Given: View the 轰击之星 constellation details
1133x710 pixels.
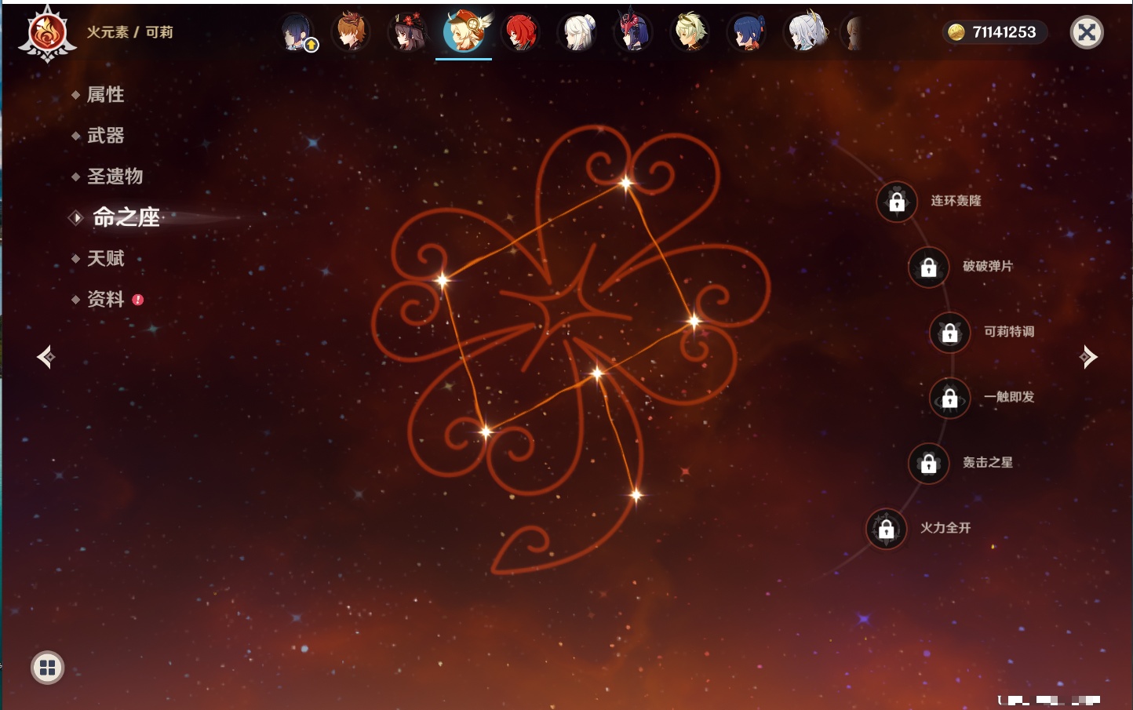Looking at the screenshot, I should pyautogui.click(x=988, y=463).
